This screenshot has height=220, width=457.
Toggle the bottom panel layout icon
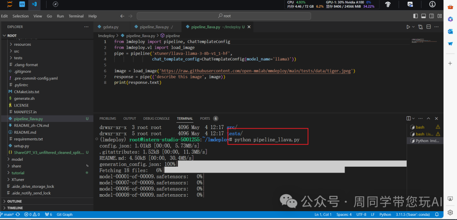point(423,16)
